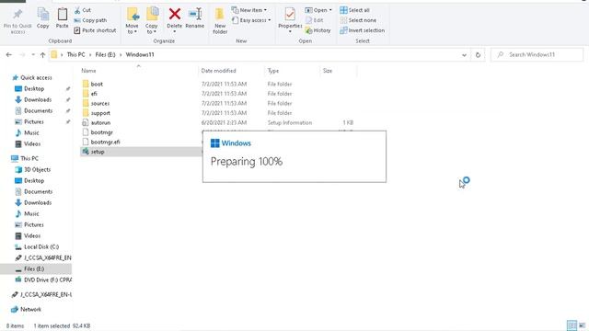Open the New item dropdown

pos(249,10)
